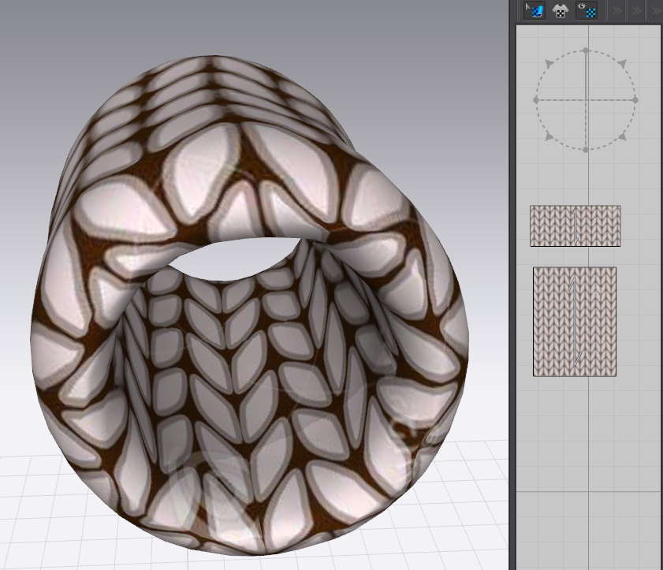Select the blue garment selection tool icon
Image resolution: width=663 pixels, height=570 pixels.
(x=534, y=10)
